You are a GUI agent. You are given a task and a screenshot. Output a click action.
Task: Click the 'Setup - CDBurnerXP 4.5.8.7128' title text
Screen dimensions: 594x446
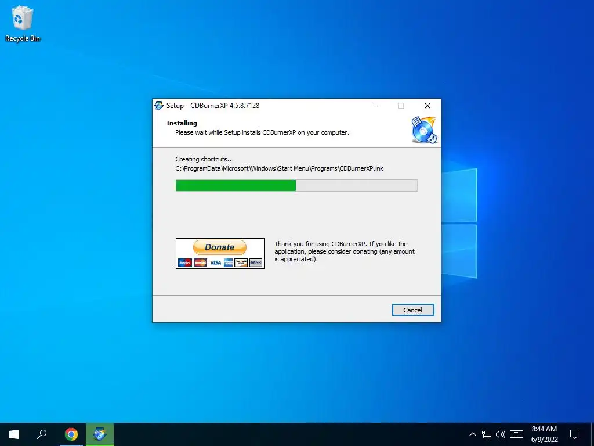213,106
